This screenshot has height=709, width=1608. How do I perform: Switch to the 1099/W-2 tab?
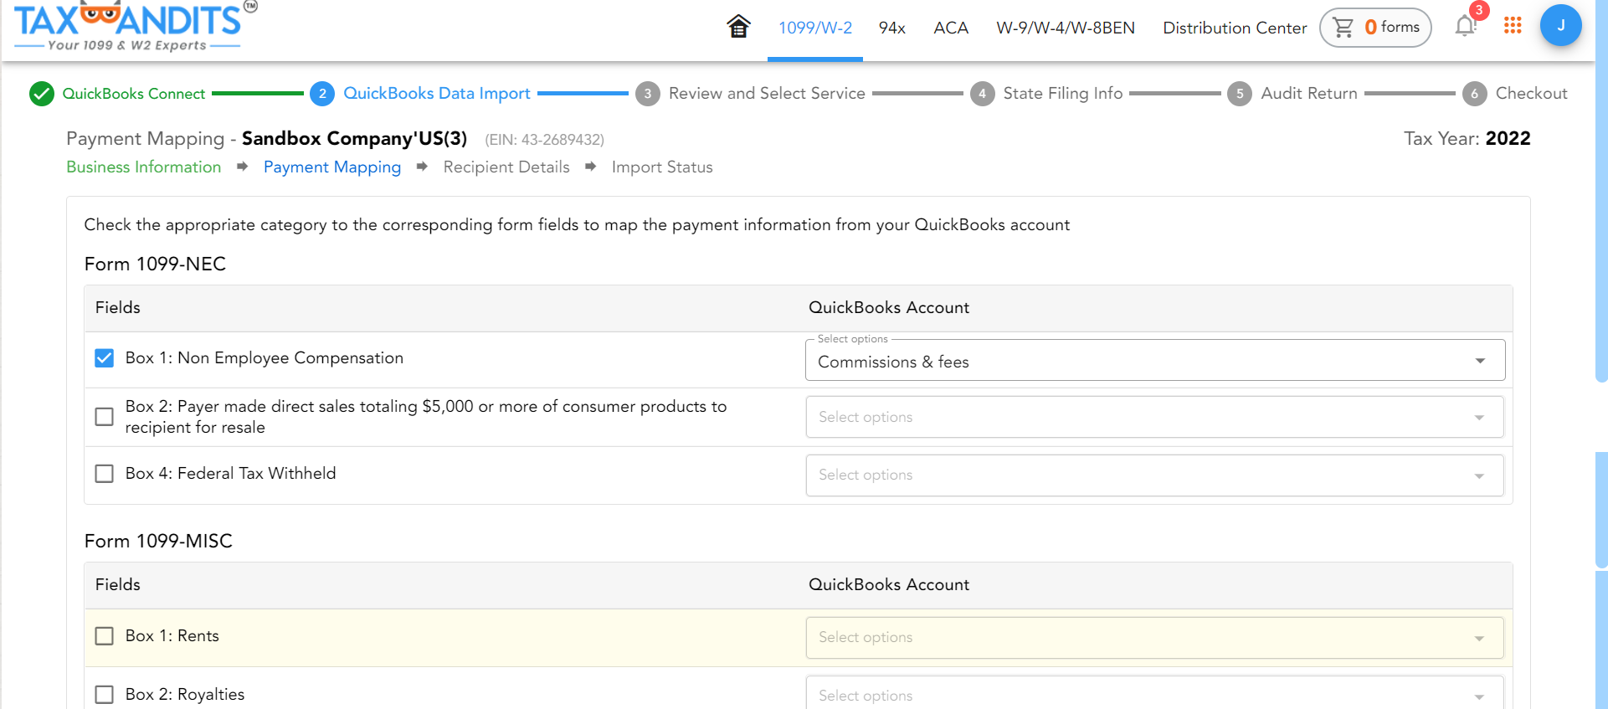pyautogui.click(x=815, y=28)
